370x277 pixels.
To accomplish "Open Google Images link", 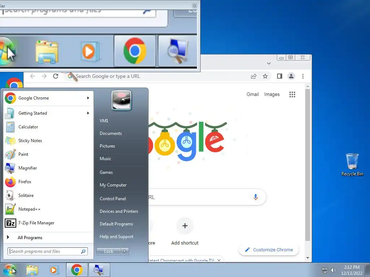I will (272, 94).
